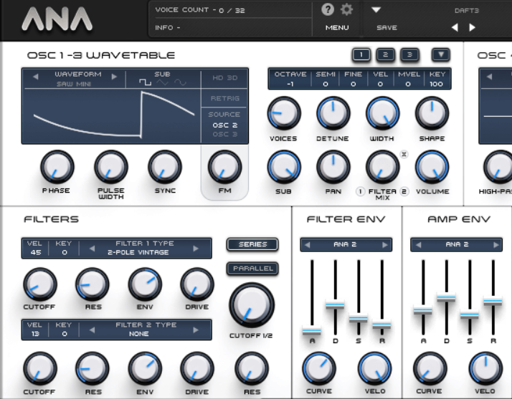Click the KEY value 100 field

[436, 85]
